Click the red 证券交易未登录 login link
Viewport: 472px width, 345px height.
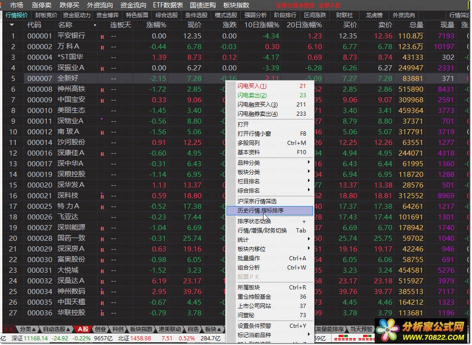295,6
